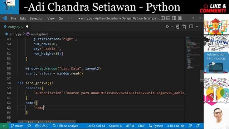Open errors and warnings problems indicator

[x=42, y=126]
